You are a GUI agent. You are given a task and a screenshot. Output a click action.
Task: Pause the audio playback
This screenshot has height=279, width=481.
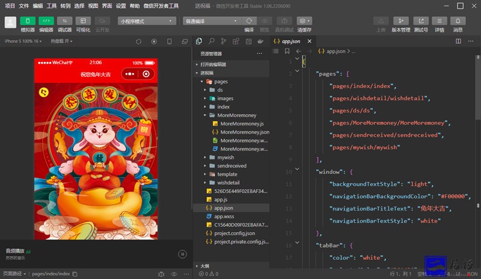(x=182, y=254)
